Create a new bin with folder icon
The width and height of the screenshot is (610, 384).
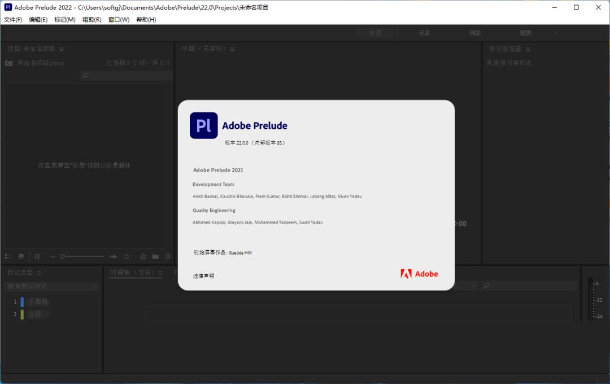point(155,256)
